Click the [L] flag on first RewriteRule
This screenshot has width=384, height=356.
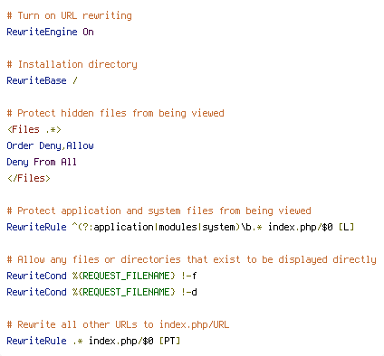[346, 227]
